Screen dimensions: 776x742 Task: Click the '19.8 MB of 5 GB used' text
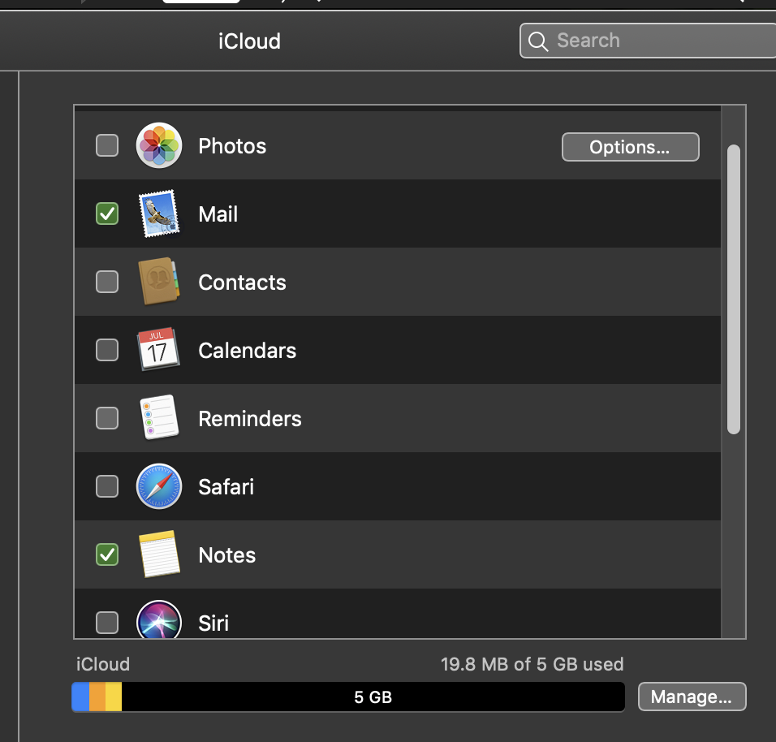click(x=532, y=664)
